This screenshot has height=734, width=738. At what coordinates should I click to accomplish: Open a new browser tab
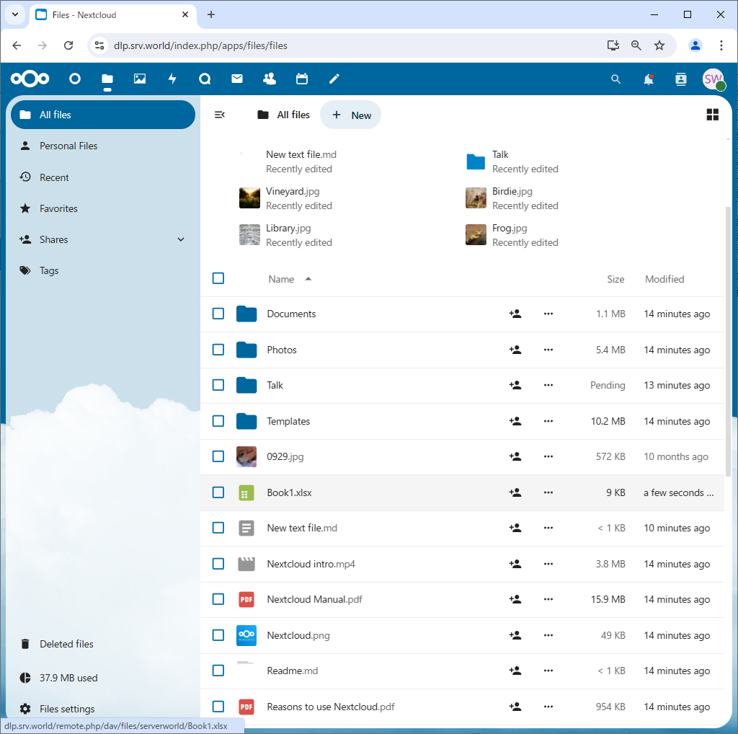tap(211, 14)
